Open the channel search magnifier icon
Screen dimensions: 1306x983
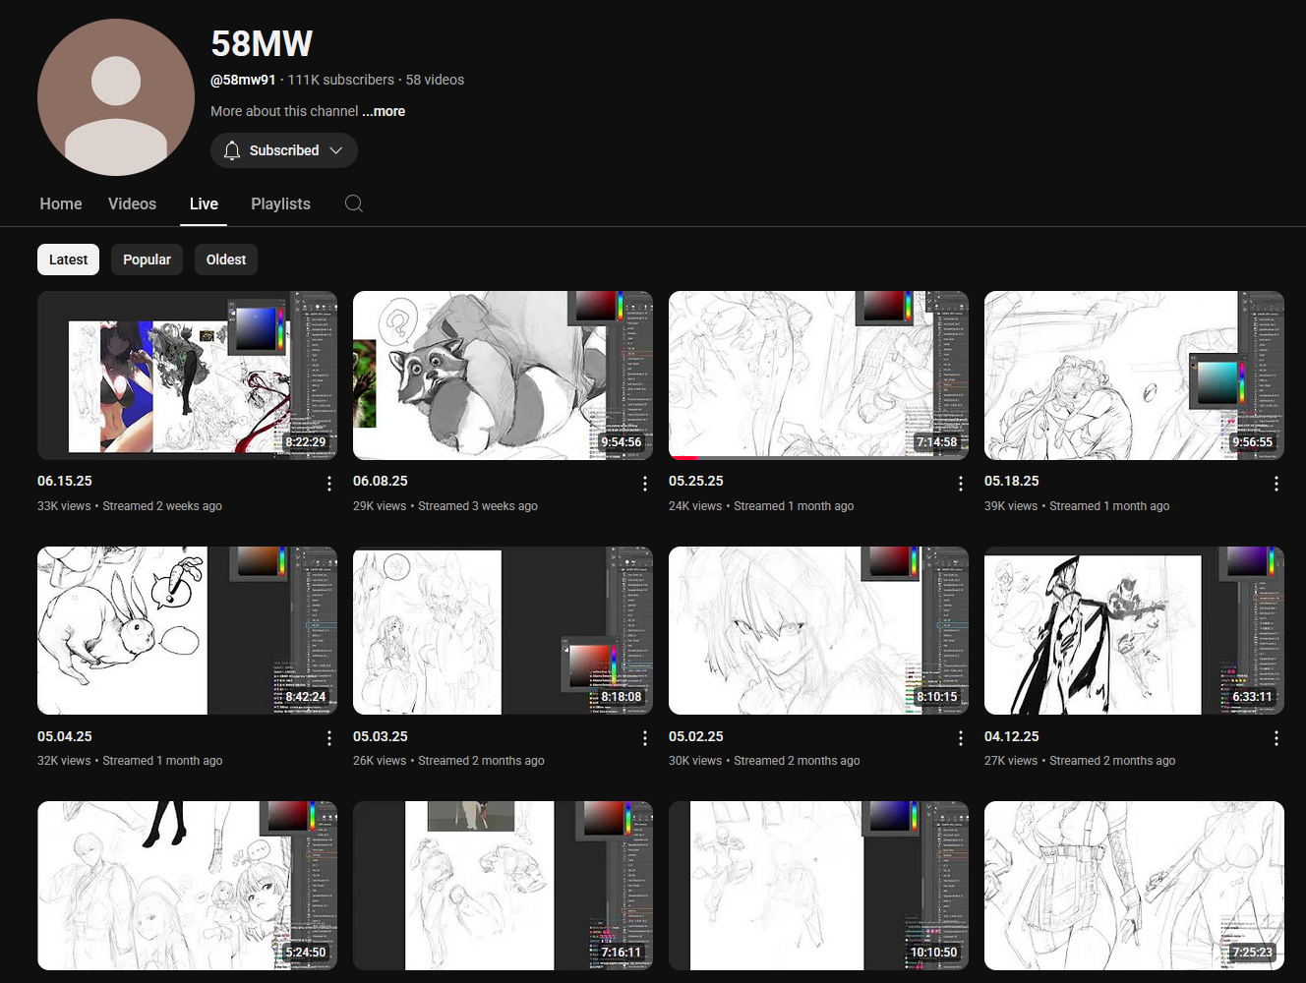354,203
